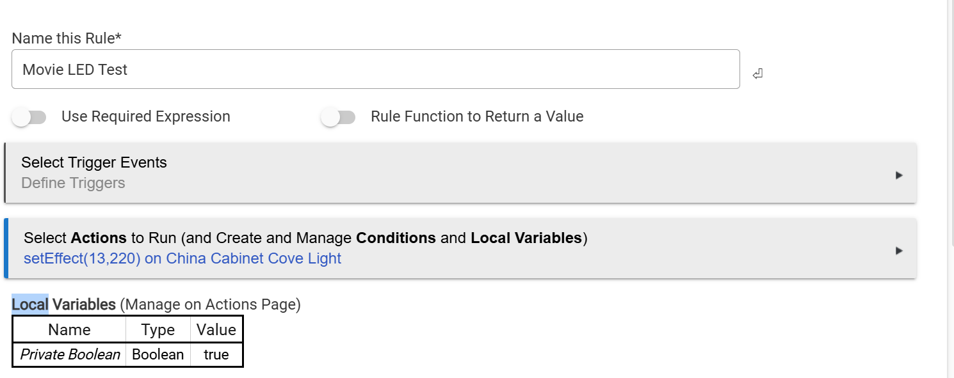Image resolution: width=954 pixels, height=378 pixels.
Task: Open the Define Triggers text
Action: pyautogui.click(x=73, y=183)
